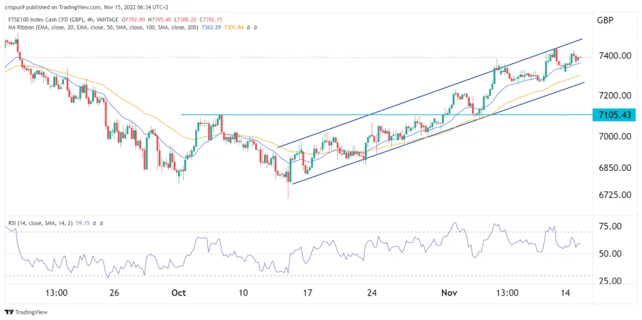The width and height of the screenshot is (642, 320).
Task: Click the 6850.00 price axis label
Action: coord(614,168)
